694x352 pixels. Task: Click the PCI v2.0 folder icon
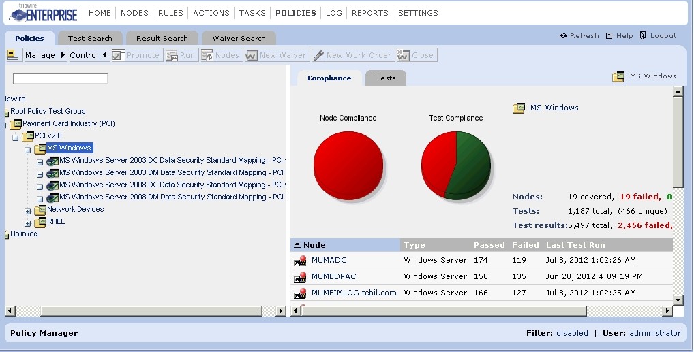[28, 137]
